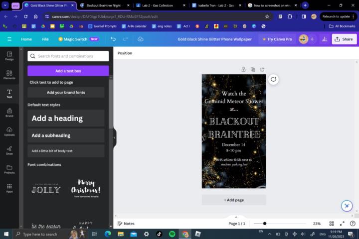Switch to Blackout Braintree Night tab
The width and height of the screenshot is (359, 239).
[104, 5]
